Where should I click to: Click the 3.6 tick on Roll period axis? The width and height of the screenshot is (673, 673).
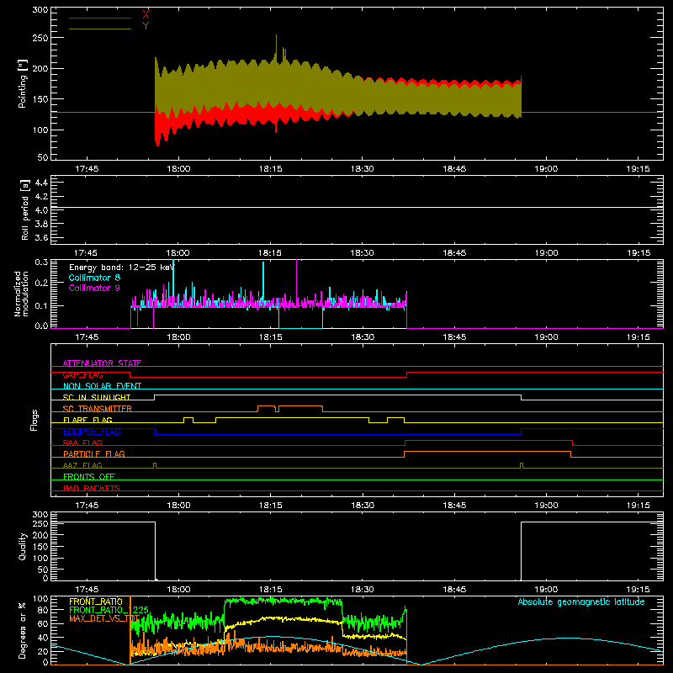coord(41,237)
